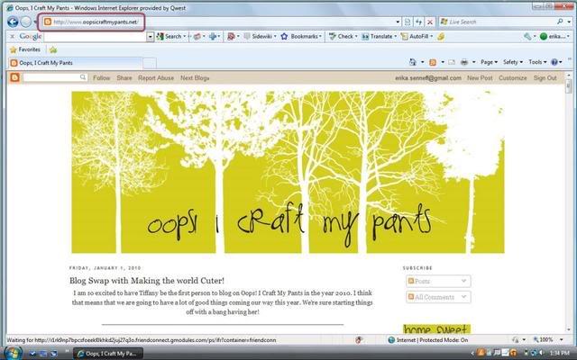Image resolution: width=577 pixels, height=360 pixels.
Task: Click the Google Toolbar Search button
Action: pos(169,36)
